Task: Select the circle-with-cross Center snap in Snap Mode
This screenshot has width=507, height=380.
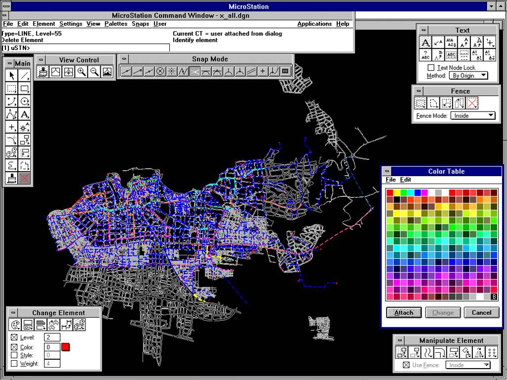Action: pyautogui.click(x=160, y=71)
